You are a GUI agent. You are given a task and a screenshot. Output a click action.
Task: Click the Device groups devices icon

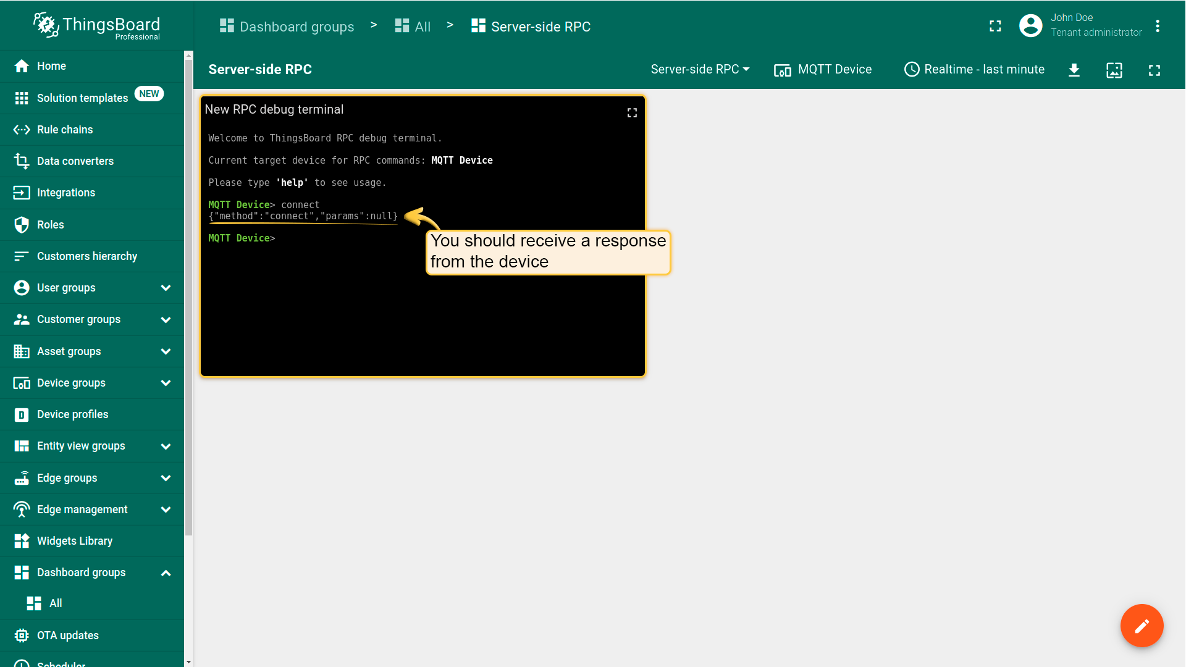click(22, 383)
